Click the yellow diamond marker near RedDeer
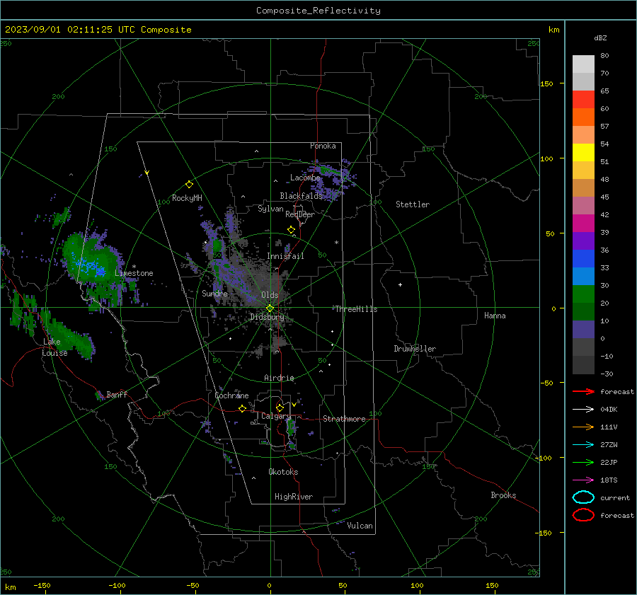Screen dimensions: 637x595 tap(291, 230)
